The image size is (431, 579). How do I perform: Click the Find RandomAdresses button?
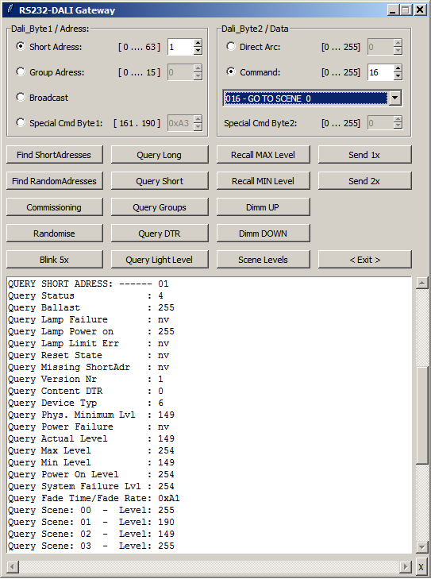point(55,181)
